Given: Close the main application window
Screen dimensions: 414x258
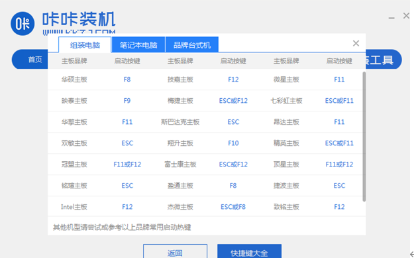Looking at the screenshot, I should (406, 16).
